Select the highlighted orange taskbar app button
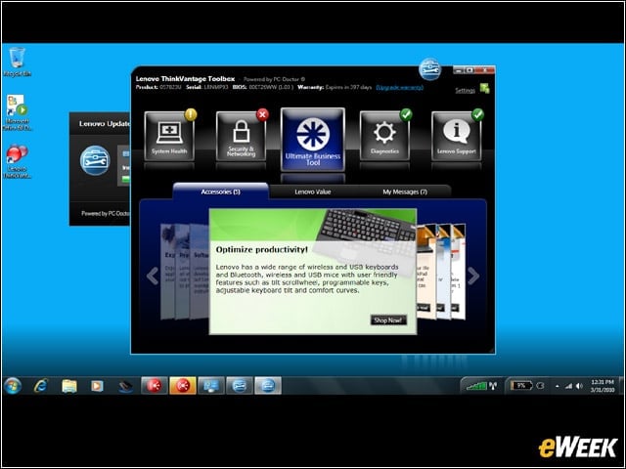The width and height of the screenshot is (626, 469). pyautogui.click(x=183, y=386)
